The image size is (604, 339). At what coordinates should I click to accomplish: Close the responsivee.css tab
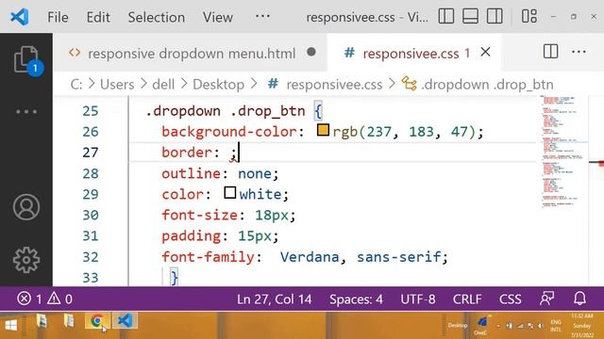tap(486, 52)
